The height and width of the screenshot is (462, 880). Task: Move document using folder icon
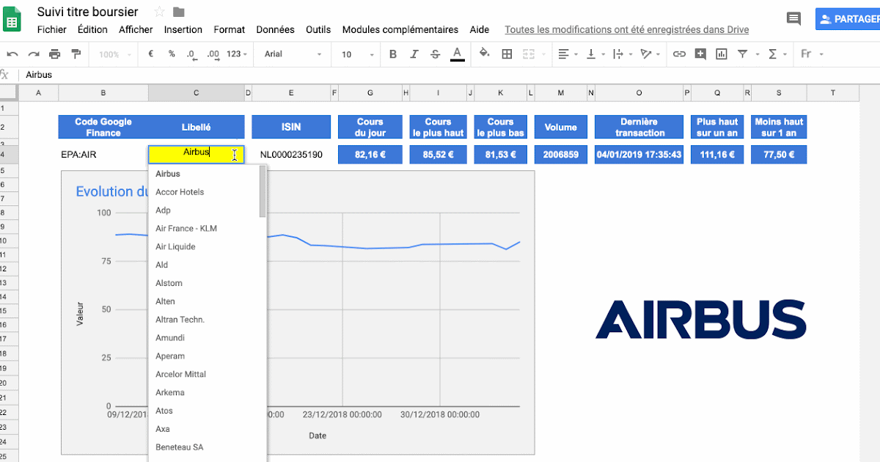(179, 12)
